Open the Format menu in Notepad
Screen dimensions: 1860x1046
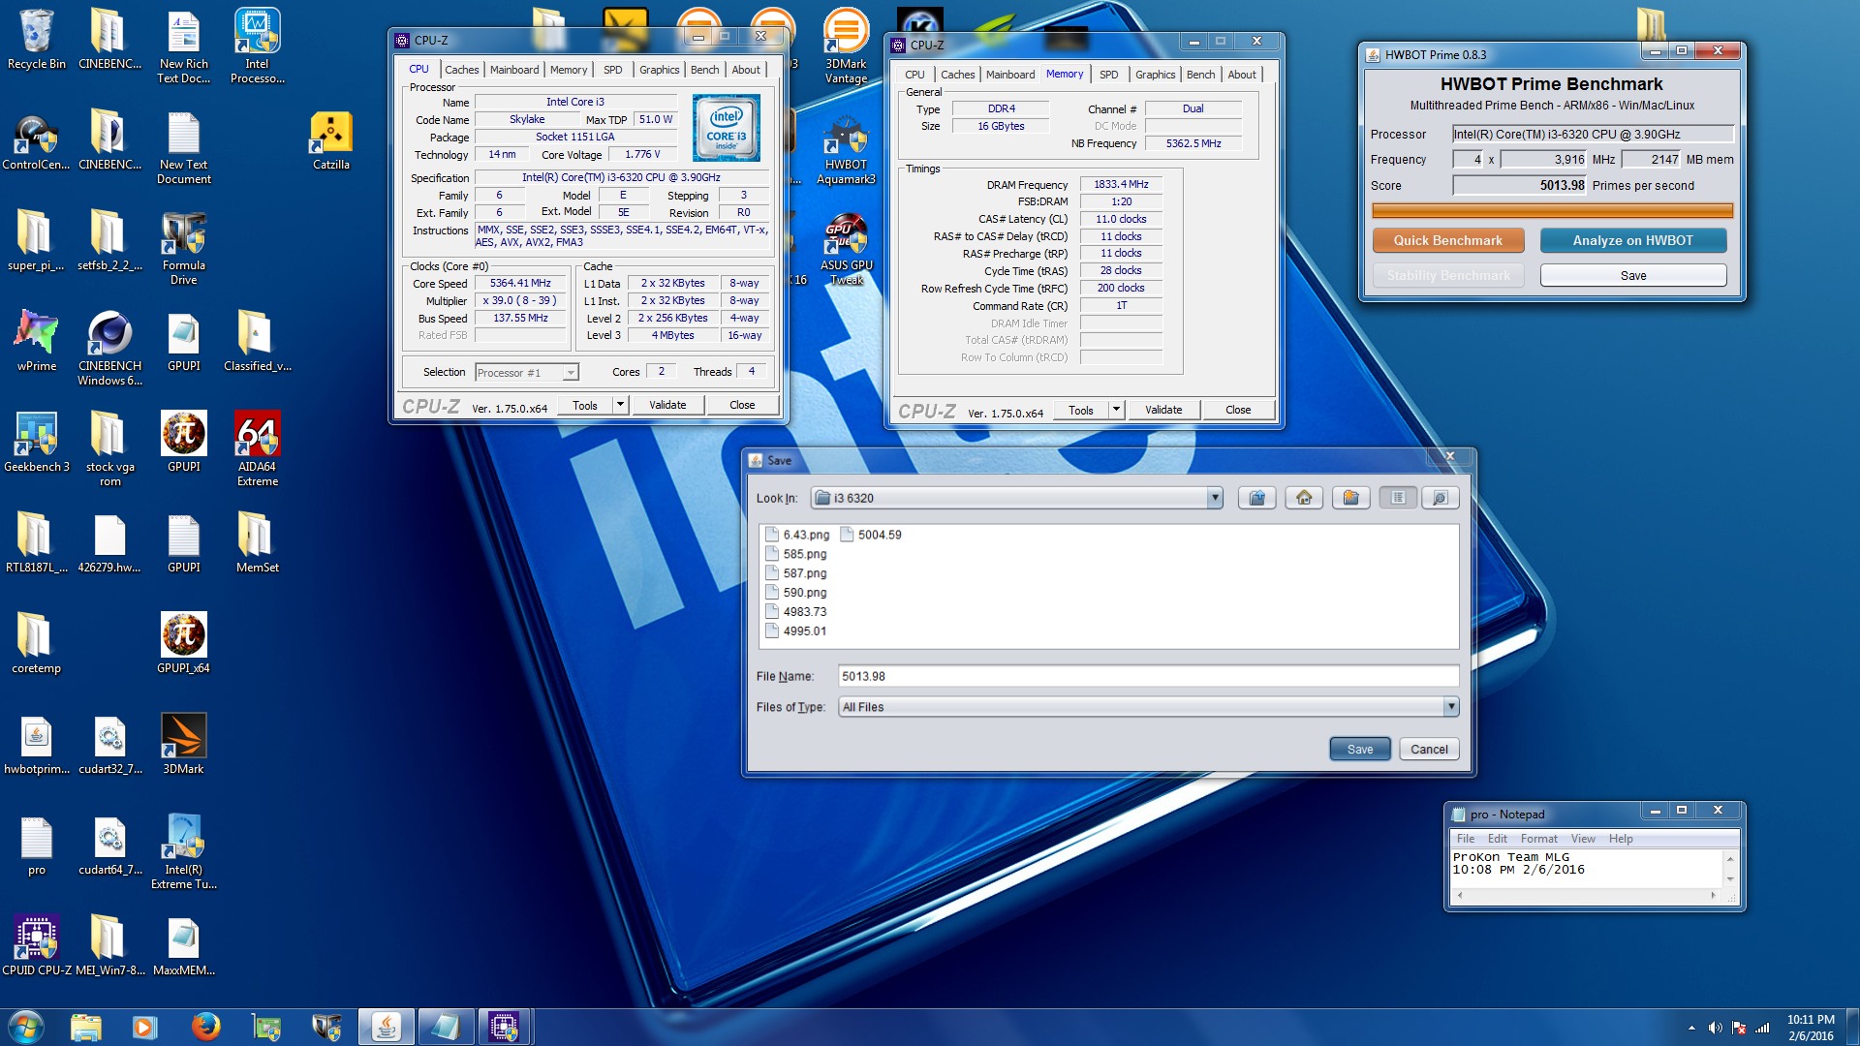[1538, 839]
